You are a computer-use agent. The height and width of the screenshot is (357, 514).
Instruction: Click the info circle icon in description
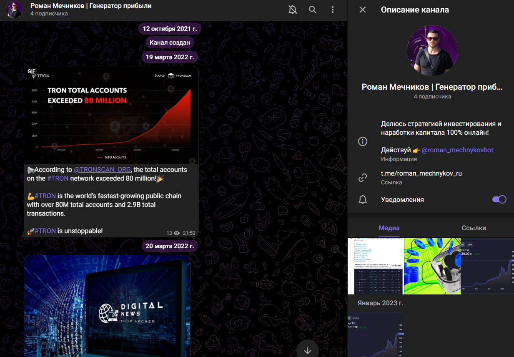pyautogui.click(x=363, y=141)
